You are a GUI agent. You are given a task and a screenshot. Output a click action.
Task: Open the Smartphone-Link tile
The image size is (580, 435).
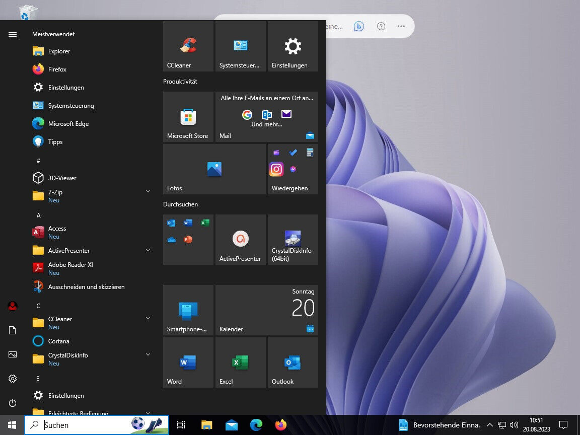[x=188, y=310]
